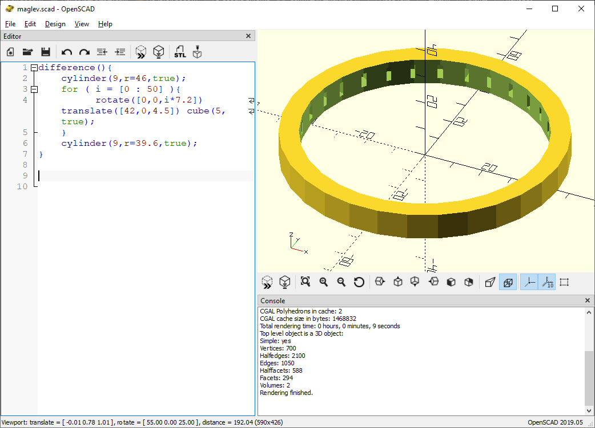Close the Console panel
The height and width of the screenshot is (428, 595).
pyautogui.click(x=588, y=300)
